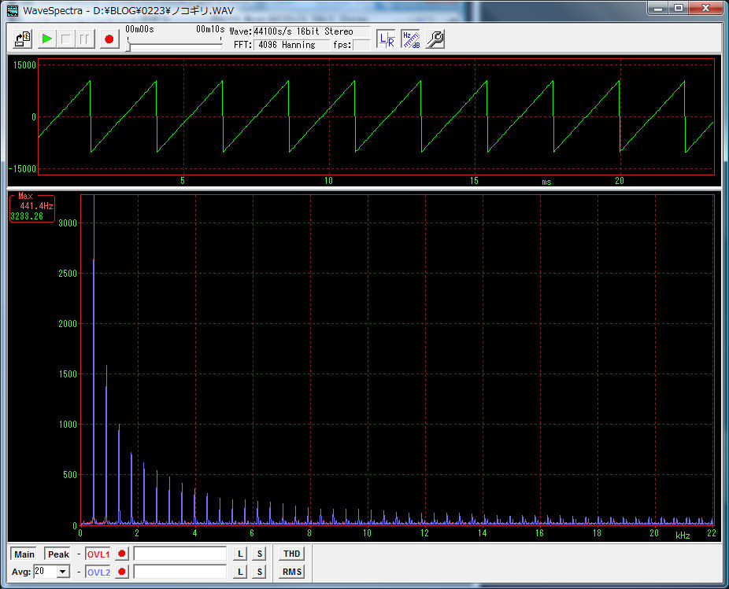Image resolution: width=729 pixels, height=589 pixels.
Task: Capture overlay 2 with its red record dot
Action: pyautogui.click(x=122, y=572)
